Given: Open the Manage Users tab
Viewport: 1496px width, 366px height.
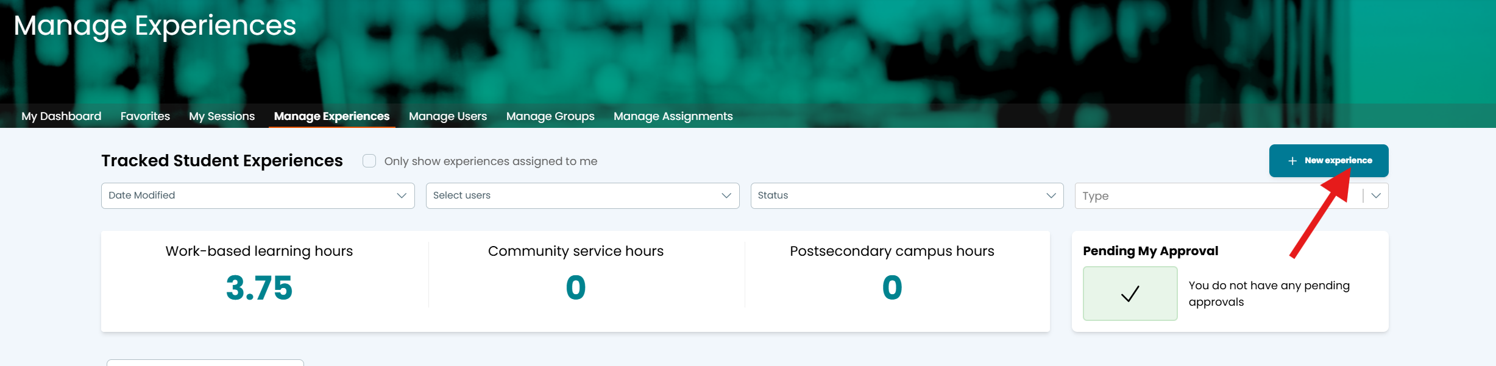Looking at the screenshot, I should (x=448, y=116).
